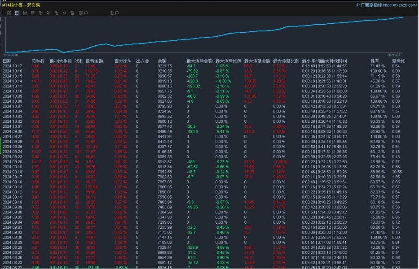Viewport: 419px width, 269px height.
Task: Open the 账户 account tab
Action: (x=84, y=13)
